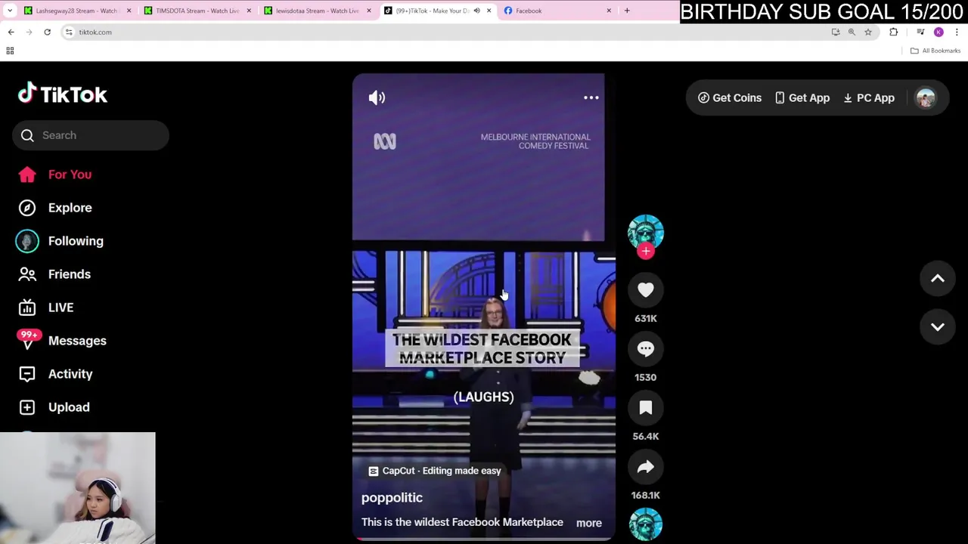
Task: Mute the TikTok video sound
Action: pos(377,97)
